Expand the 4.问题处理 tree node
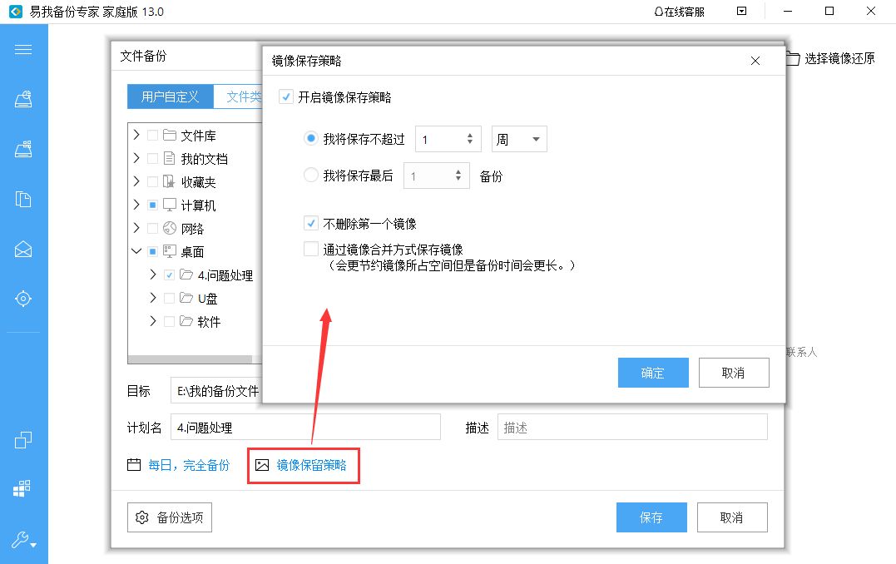The height and width of the screenshot is (564, 896). [x=153, y=275]
